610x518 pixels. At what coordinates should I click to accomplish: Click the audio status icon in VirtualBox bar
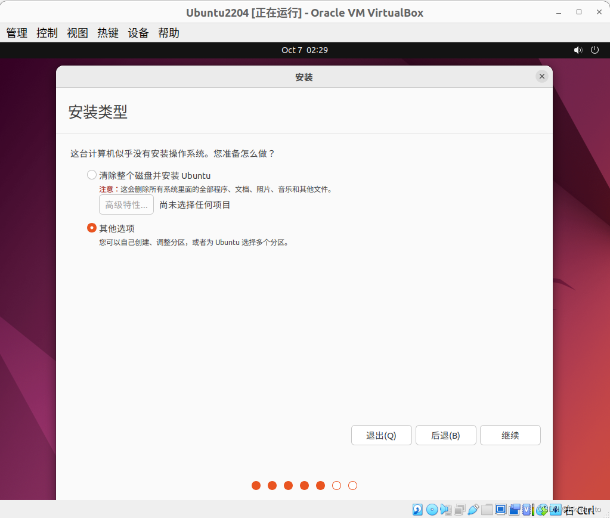446,510
